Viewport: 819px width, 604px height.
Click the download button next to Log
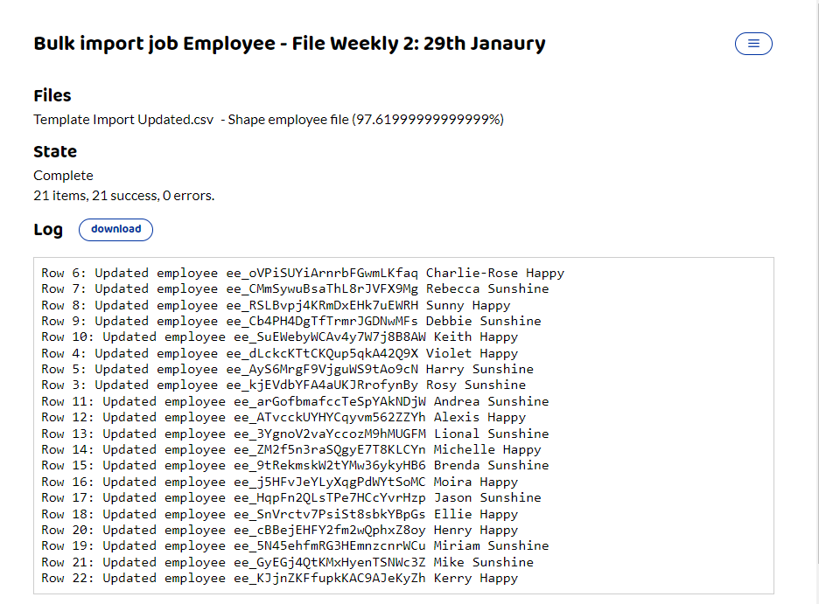pos(115,230)
